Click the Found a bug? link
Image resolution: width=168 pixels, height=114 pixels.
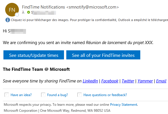click(57, 95)
